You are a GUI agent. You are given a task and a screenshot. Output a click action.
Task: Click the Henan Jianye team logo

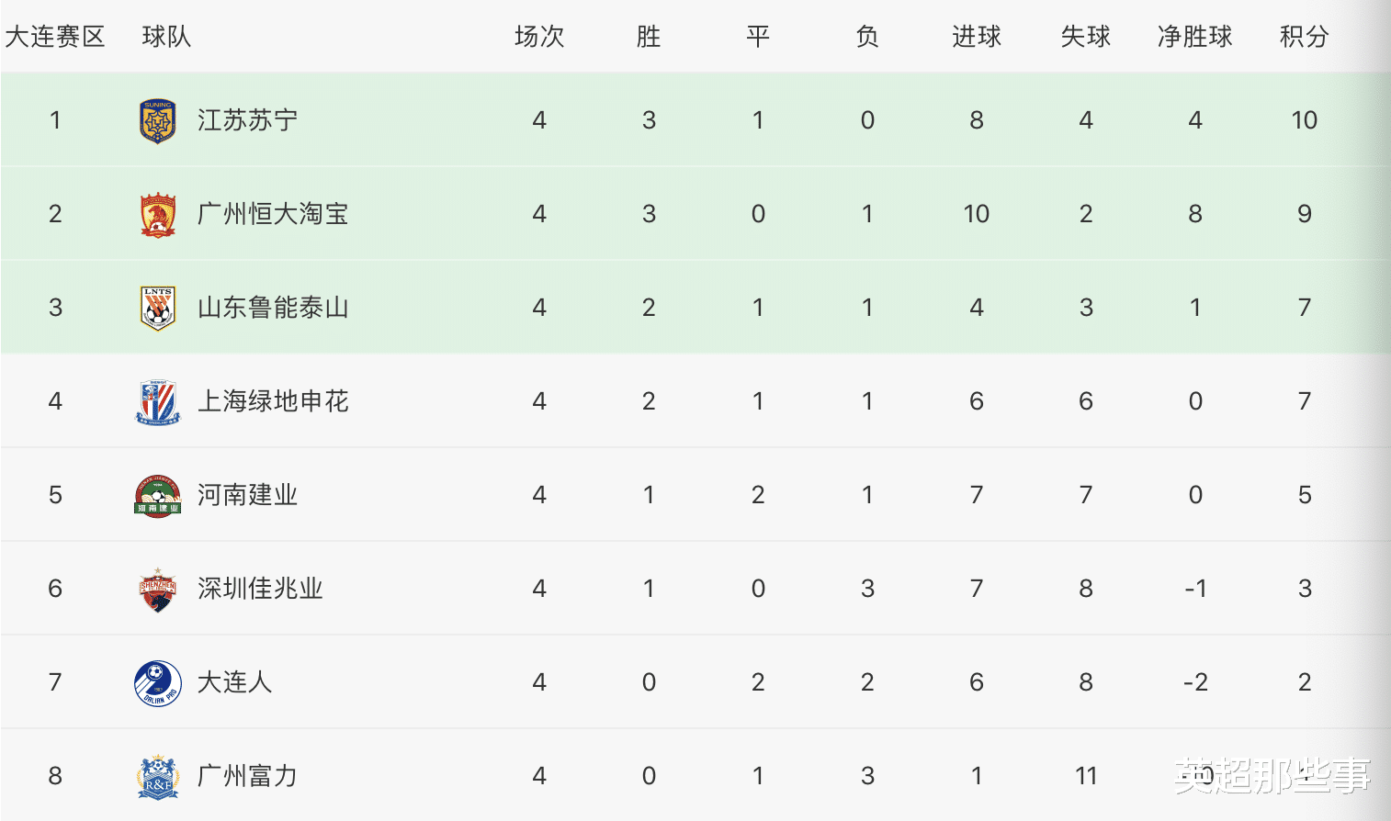[158, 496]
